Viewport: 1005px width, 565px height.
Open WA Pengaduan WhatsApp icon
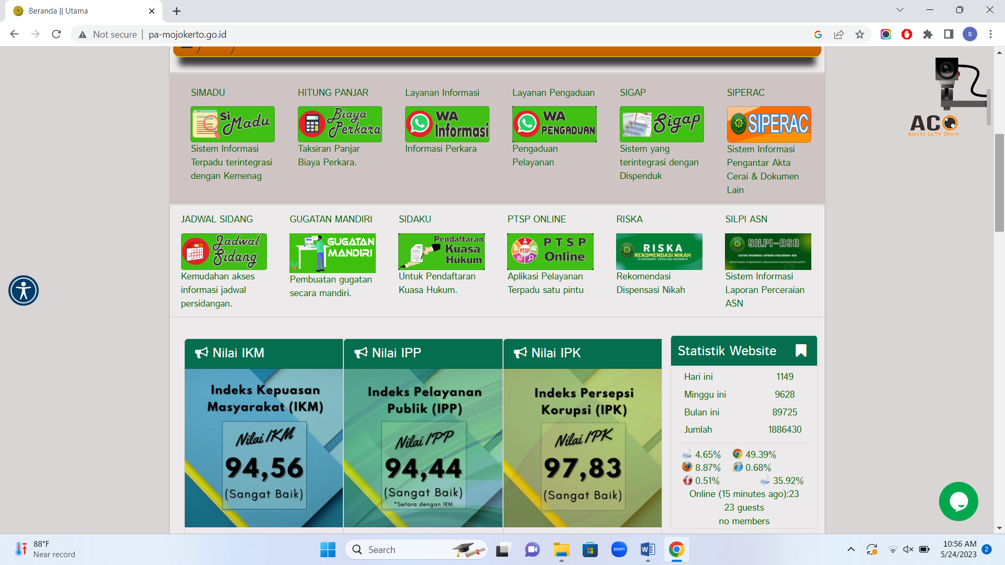[554, 125]
